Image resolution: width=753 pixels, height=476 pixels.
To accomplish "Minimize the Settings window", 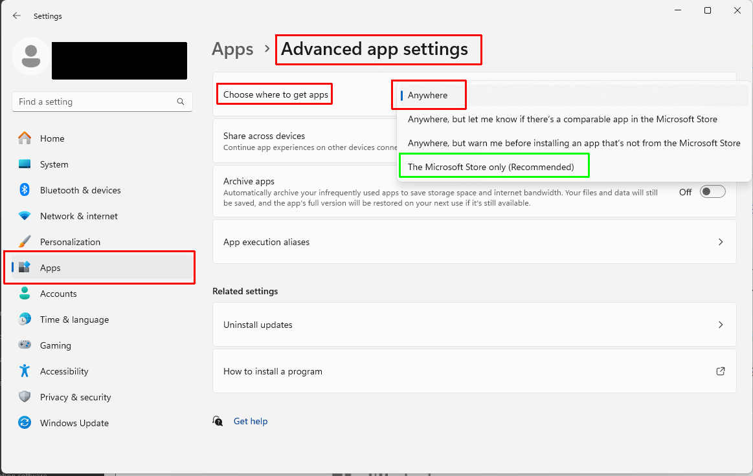I will point(678,10).
